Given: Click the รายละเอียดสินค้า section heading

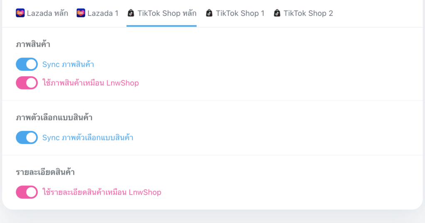Looking at the screenshot, I should click(x=45, y=172).
